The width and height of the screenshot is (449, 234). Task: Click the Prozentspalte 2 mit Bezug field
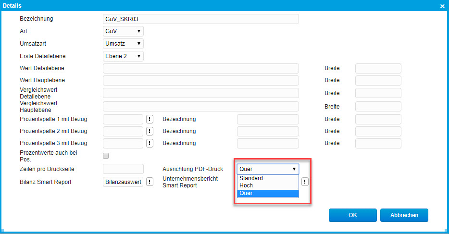pos(123,131)
